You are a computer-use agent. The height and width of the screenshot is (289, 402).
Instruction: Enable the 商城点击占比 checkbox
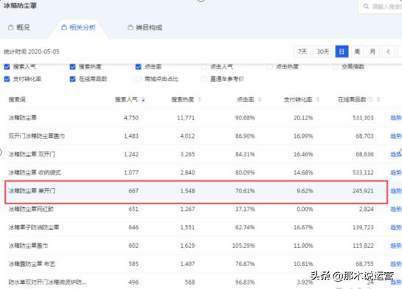138,79
